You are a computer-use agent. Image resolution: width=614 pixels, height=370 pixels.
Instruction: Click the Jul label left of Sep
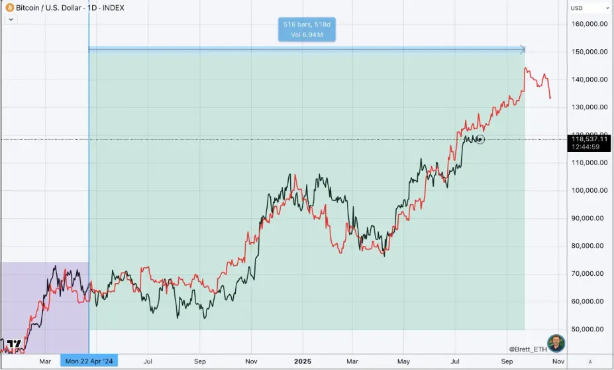tap(148, 361)
